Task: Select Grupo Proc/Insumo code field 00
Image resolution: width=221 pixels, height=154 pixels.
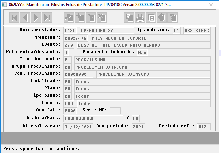Action: click(x=68, y=67)
